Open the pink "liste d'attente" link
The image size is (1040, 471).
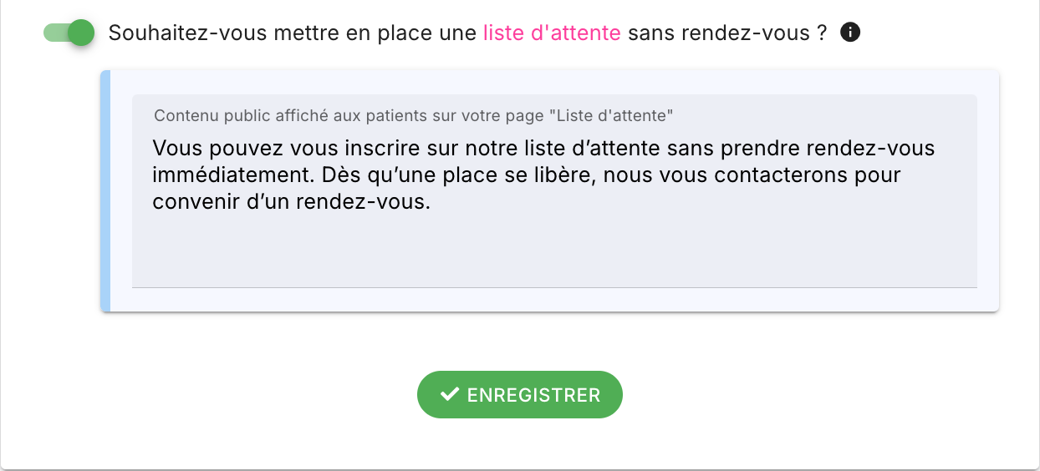pos(552,33)
